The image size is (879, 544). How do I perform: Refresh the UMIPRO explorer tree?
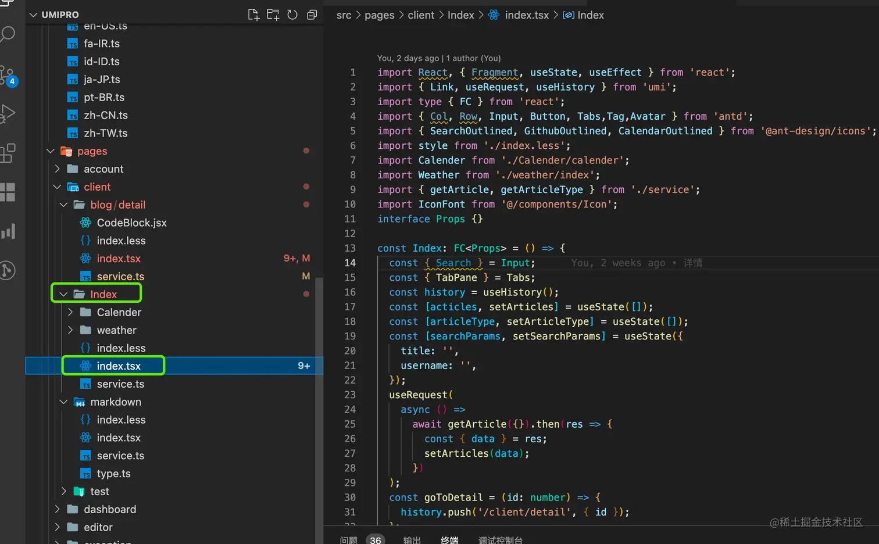pyautogui.click(x=292, y=15)
